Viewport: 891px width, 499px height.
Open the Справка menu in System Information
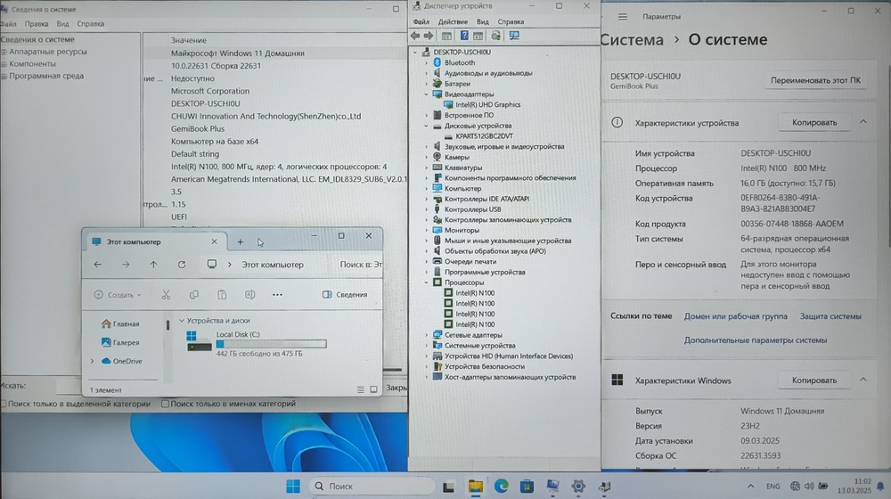click(90, 24)
